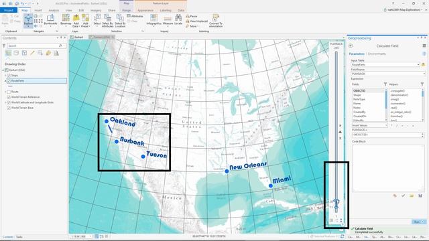Switch to the Analysis ribbon tab

[54, 11]
